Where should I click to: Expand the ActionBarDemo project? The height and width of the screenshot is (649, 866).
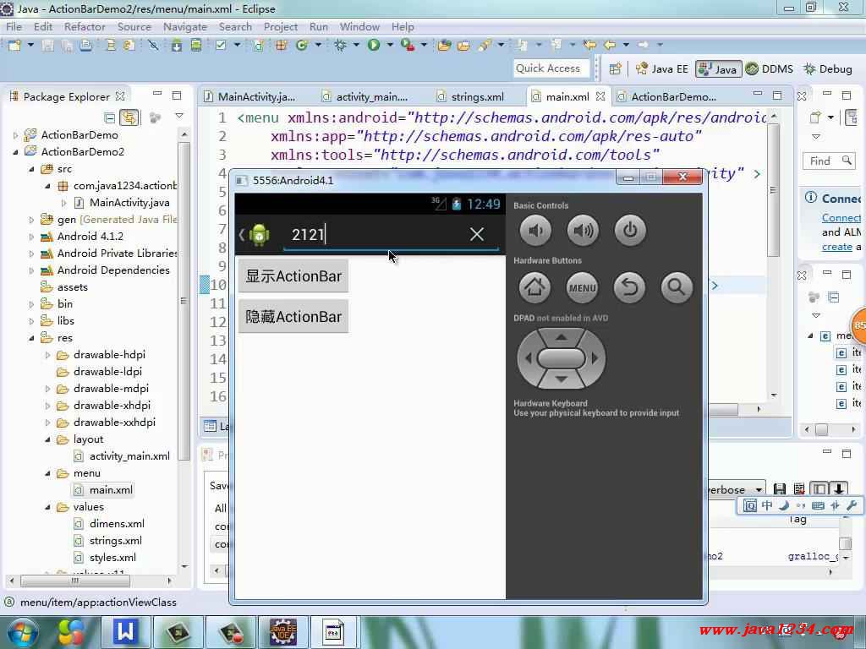(15, 135)
